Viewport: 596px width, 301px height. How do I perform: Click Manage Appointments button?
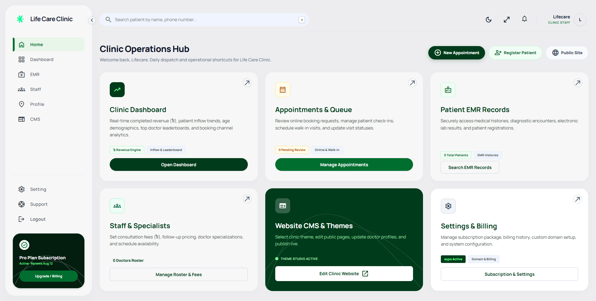pyautogui.click(x=344, y=165)
